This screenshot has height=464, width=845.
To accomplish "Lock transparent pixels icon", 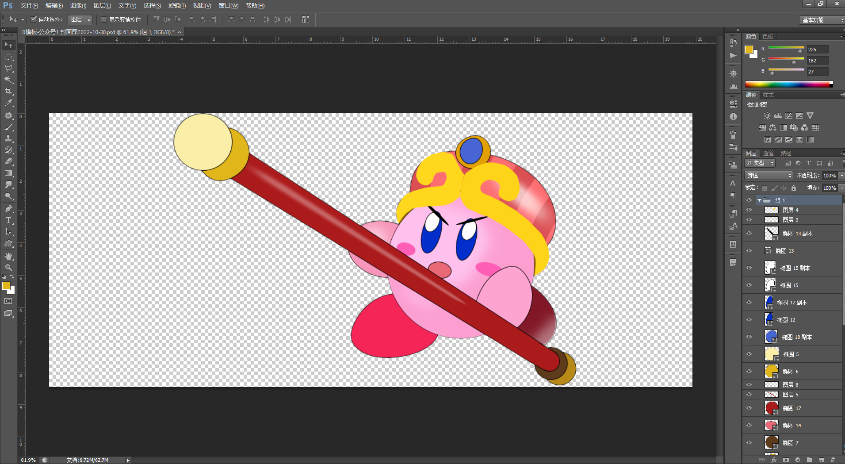I will tap(764, 188).
